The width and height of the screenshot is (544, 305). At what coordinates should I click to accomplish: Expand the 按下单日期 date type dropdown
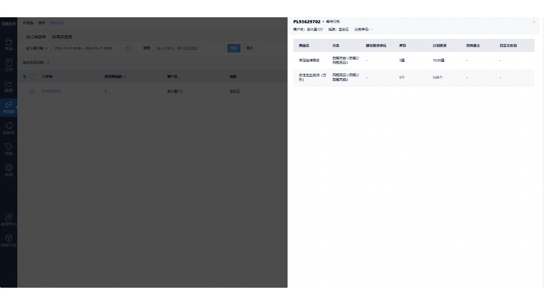(x=37, y=48)
